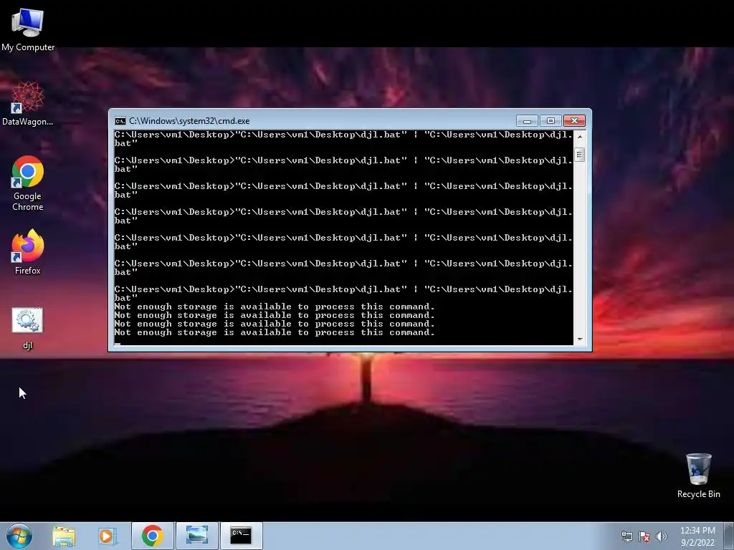Open the Windows Start menu orb

pyautogui.click(x=19, y=536)
